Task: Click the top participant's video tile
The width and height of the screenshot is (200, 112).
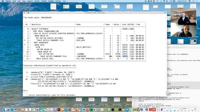Action: click(x=183, y=16)
